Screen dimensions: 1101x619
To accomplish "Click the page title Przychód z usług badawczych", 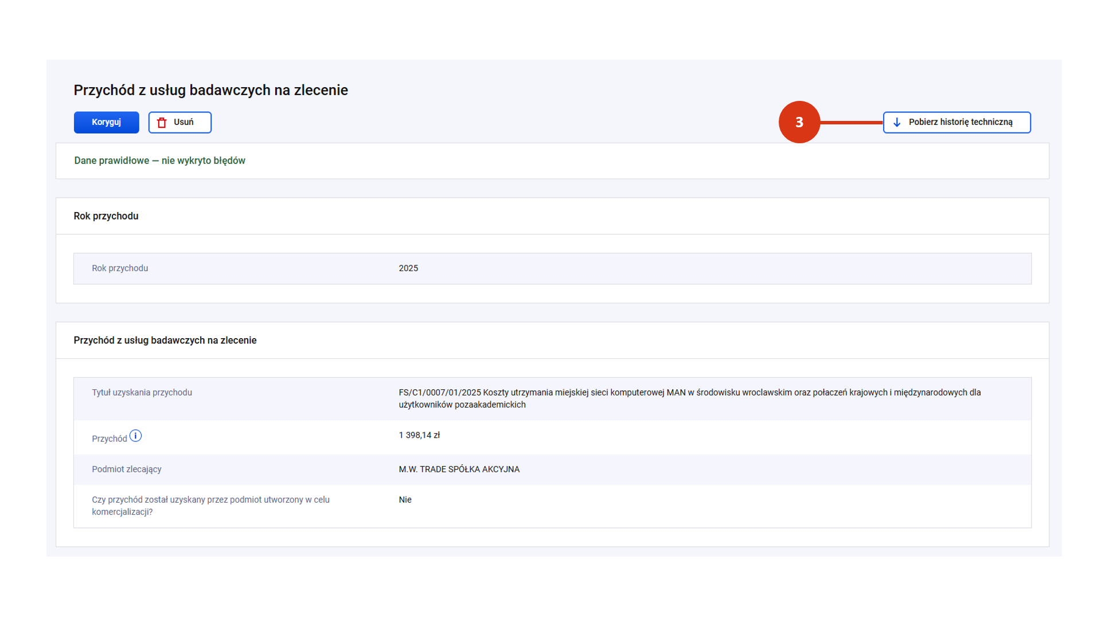I will pyautogui.click(x=210, y=90).
